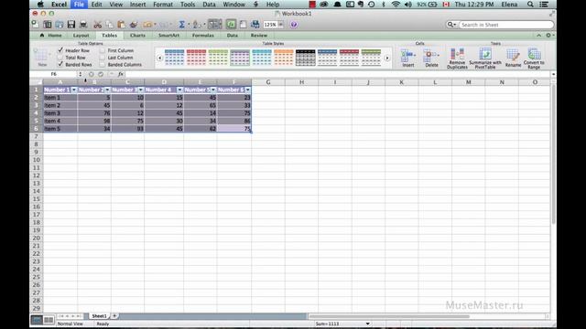
Task: Apply the orange table style thumbnail
Action: pyautogui.click(x=284, y=58)
